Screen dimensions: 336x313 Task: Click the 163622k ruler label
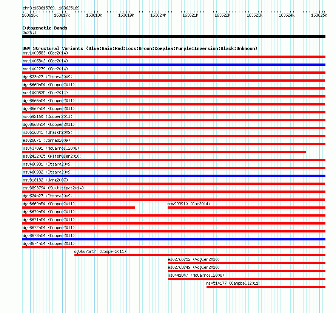(222, 15)
